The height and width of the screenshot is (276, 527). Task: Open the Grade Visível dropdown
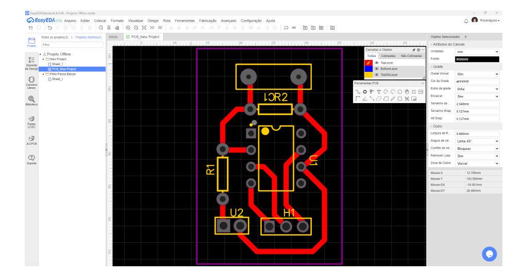coord(477,74)
